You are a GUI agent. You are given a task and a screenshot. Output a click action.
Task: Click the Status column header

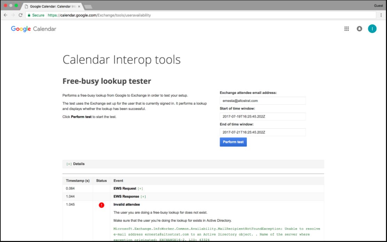101,180
